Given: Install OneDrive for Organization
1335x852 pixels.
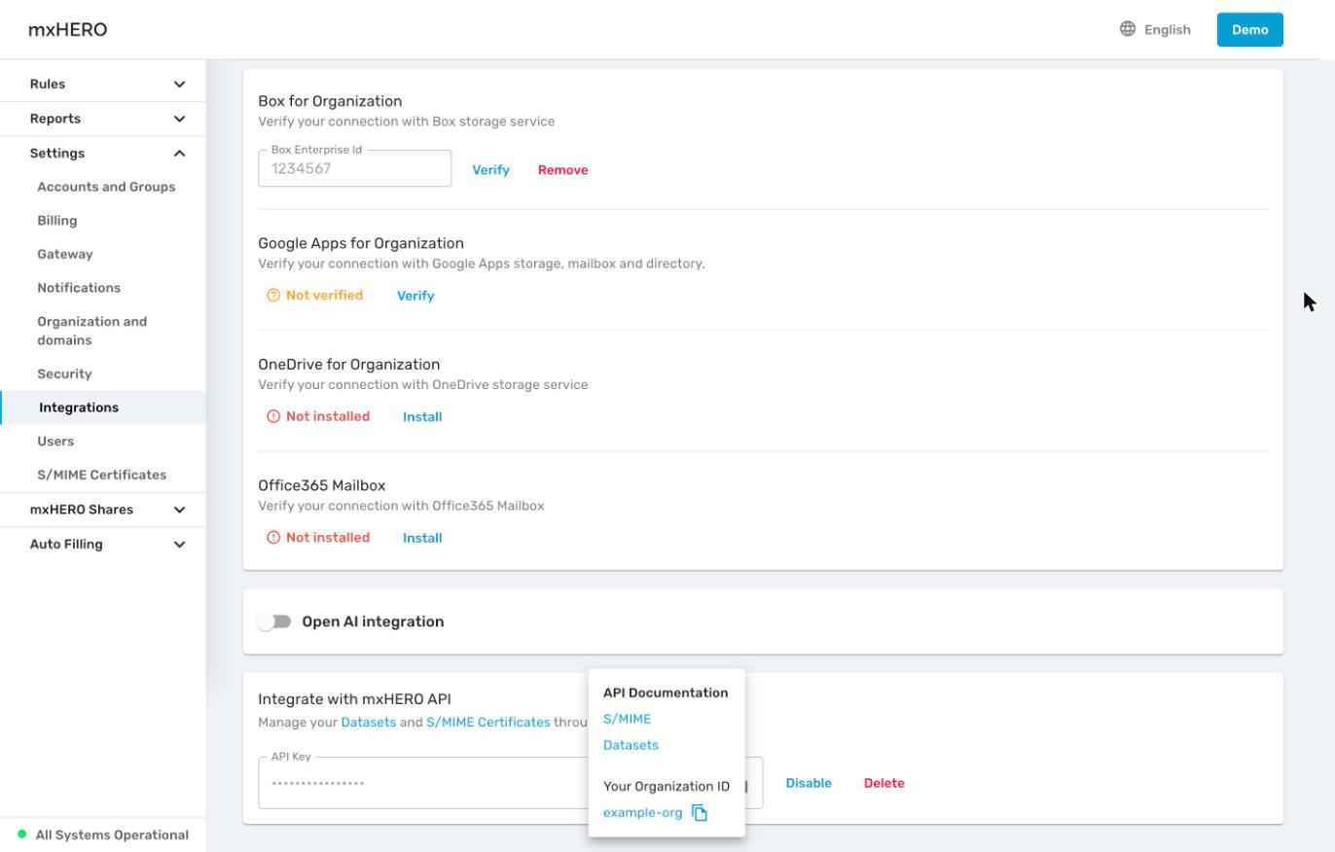Looking at the screenshot, I should 422,417.
